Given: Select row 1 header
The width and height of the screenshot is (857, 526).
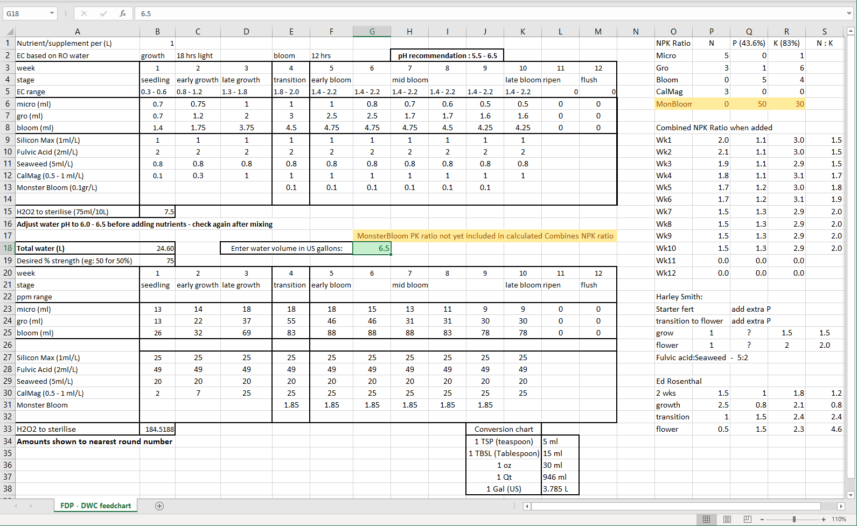Looking at the screenshot, I should 8,43.
